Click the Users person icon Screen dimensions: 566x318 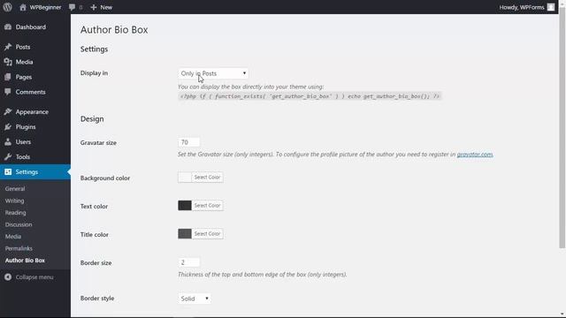[x=8, y=141]
